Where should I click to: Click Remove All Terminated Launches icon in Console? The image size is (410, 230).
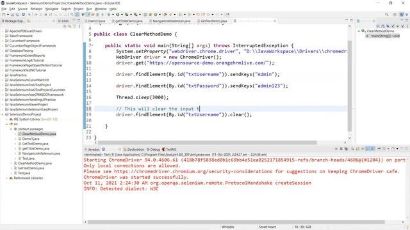pyautogui.click(x=346, y=149)
